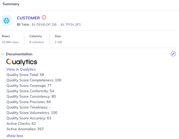
Task: Click the Qualytics logo image
Action: (22, 62)
